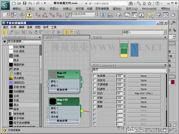This screenshot has height=134, width=179.
Task: Click the Open file folder icon
Action: click(x=19, y=3)
